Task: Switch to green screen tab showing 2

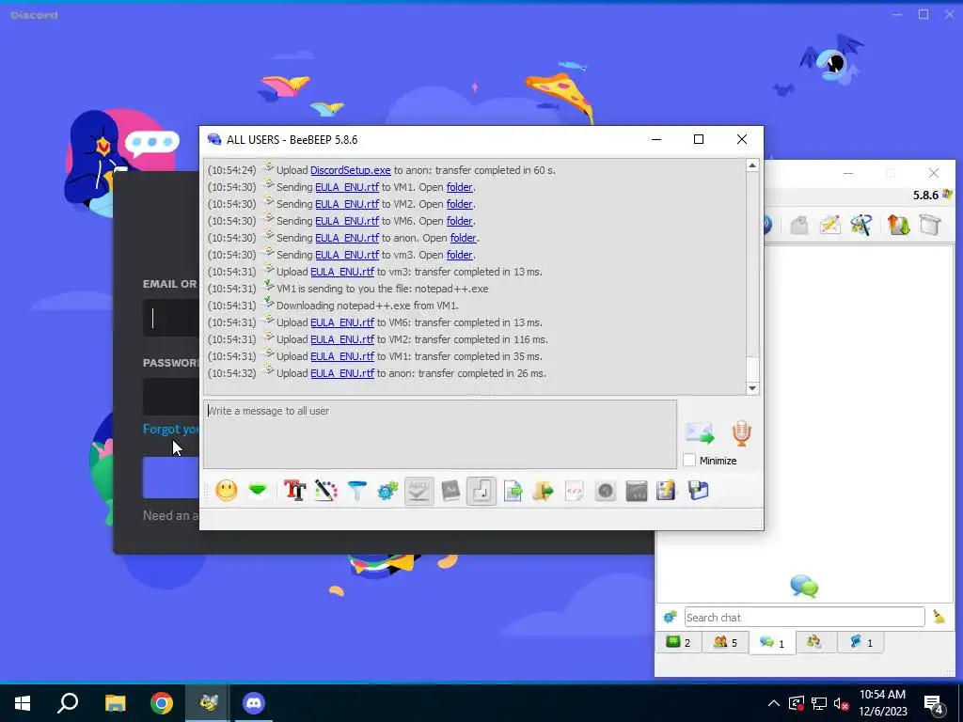Action: point(678,642)
